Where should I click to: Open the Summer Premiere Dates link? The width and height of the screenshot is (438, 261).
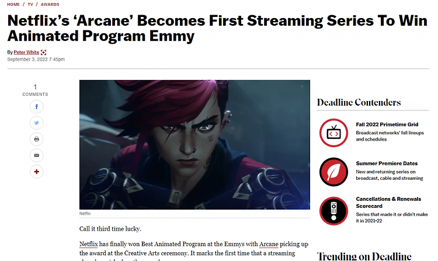(x=387, y=163)
